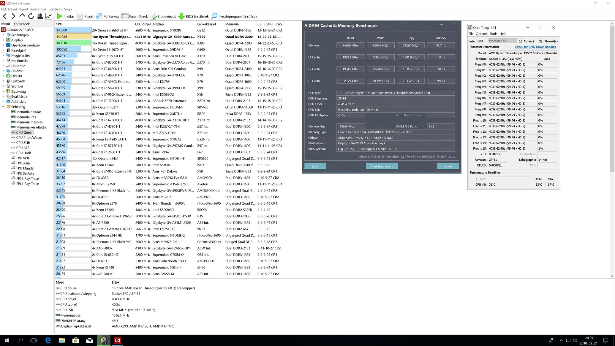Show hidden tray icons chevron

tap(561, 340)
